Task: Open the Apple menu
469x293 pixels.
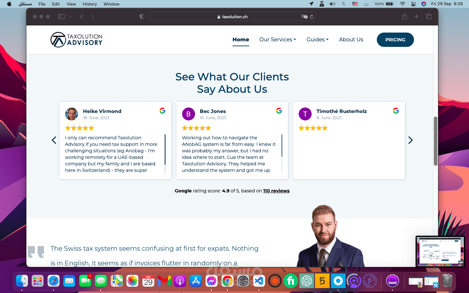Action: click(x=9, y=4)
